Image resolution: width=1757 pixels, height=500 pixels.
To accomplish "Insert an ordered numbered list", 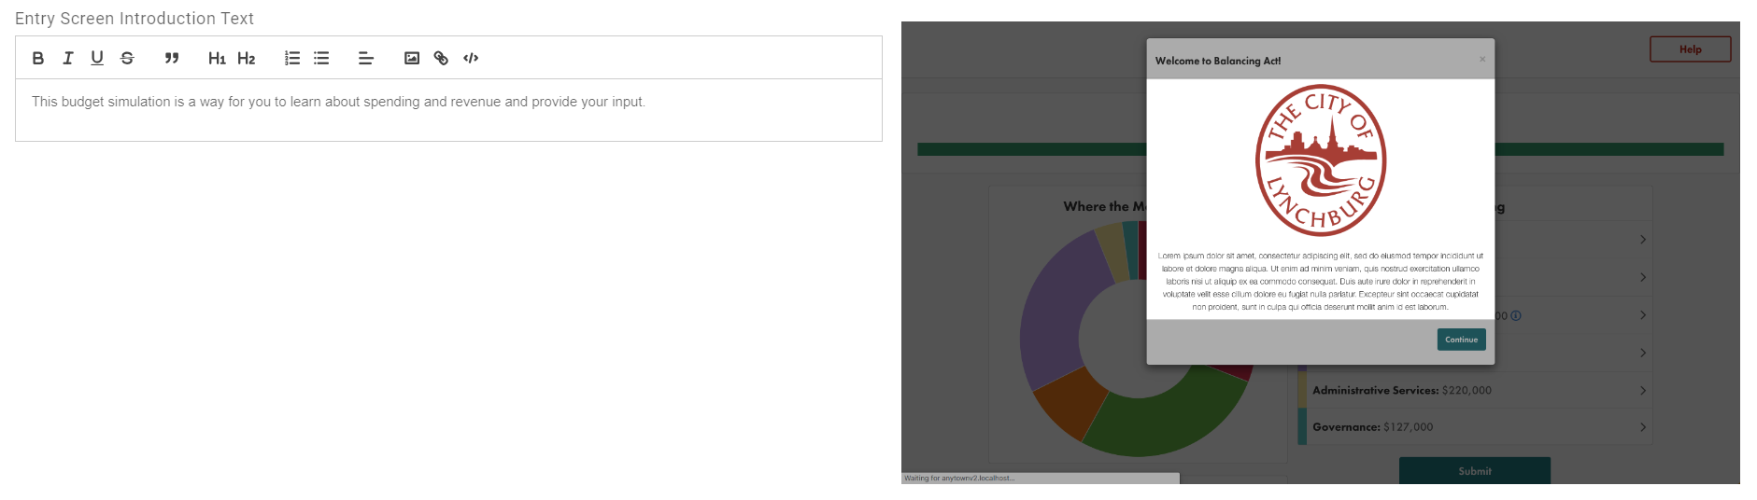I will (292, 58).
